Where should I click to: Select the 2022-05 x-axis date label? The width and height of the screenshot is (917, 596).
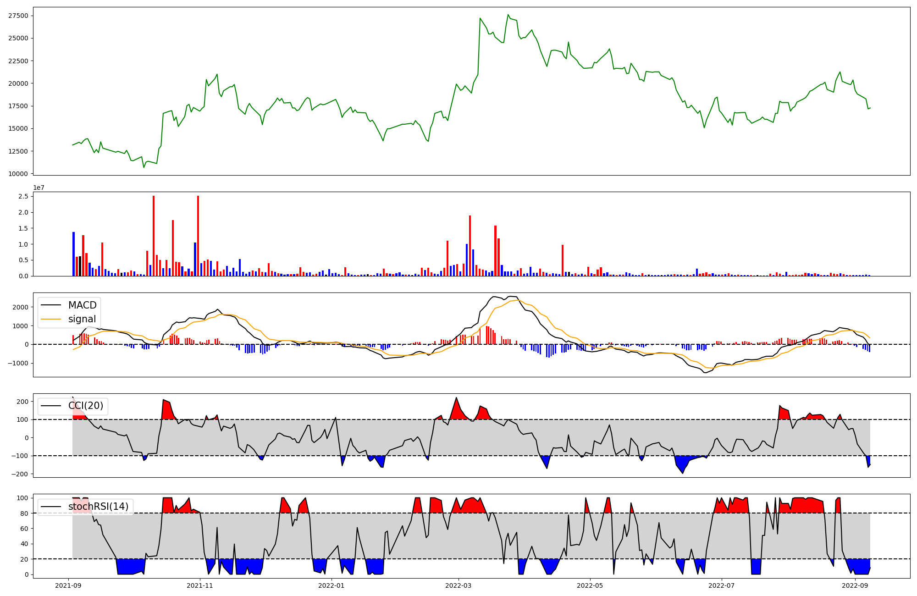(x=590, y=585)
